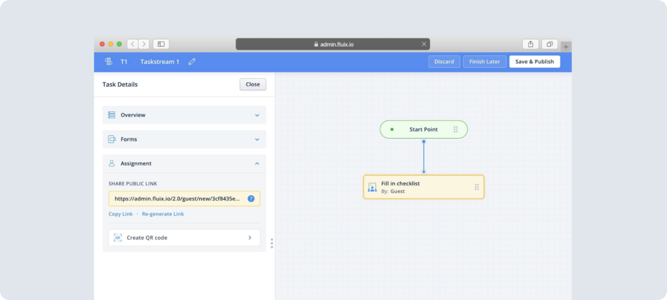Click Re-generate Link
The image size is (667, 300).
[163, 214]
